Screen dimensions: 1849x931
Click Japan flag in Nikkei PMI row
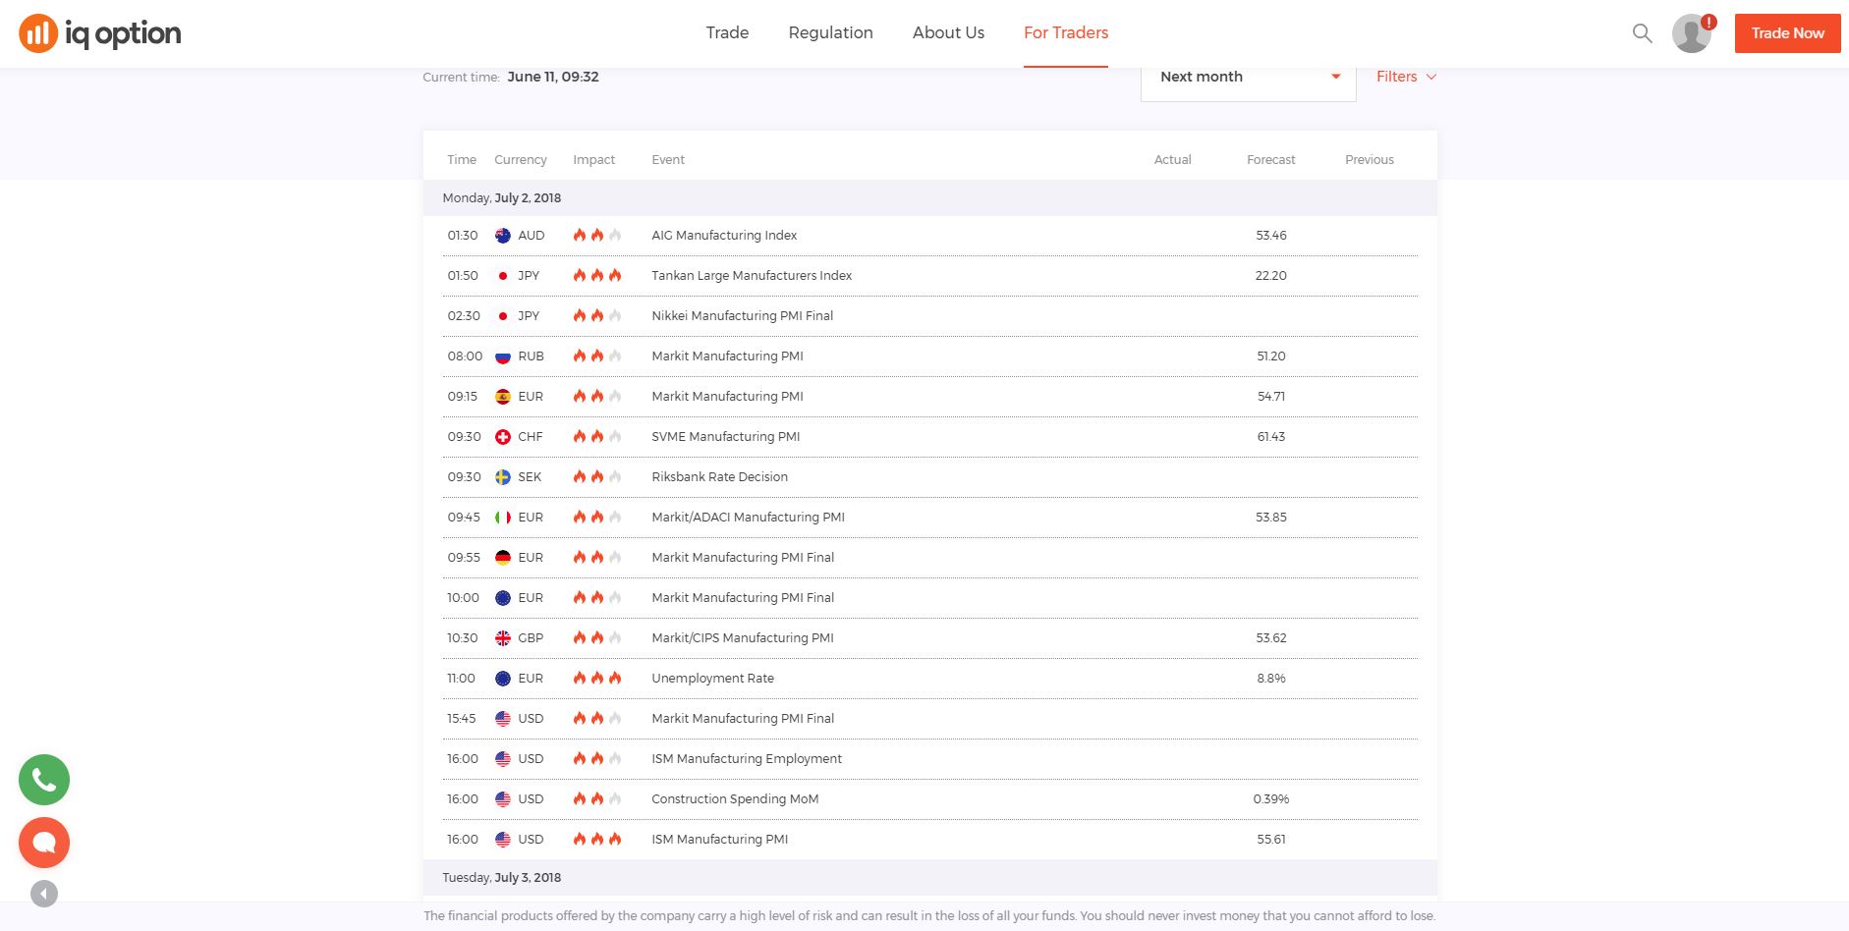pos(503,316)
